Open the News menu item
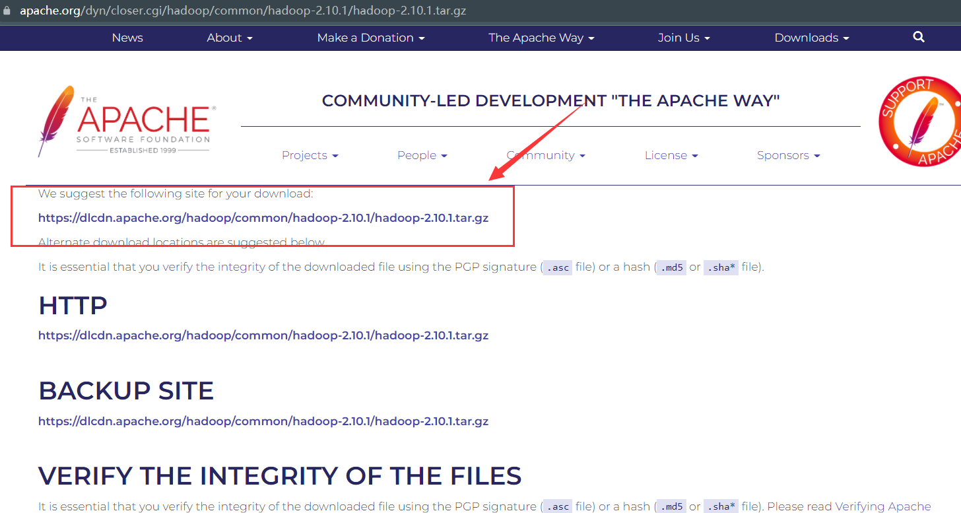This screenshot has height=513, width=961. pyautogui.click(x=127, y=38)
